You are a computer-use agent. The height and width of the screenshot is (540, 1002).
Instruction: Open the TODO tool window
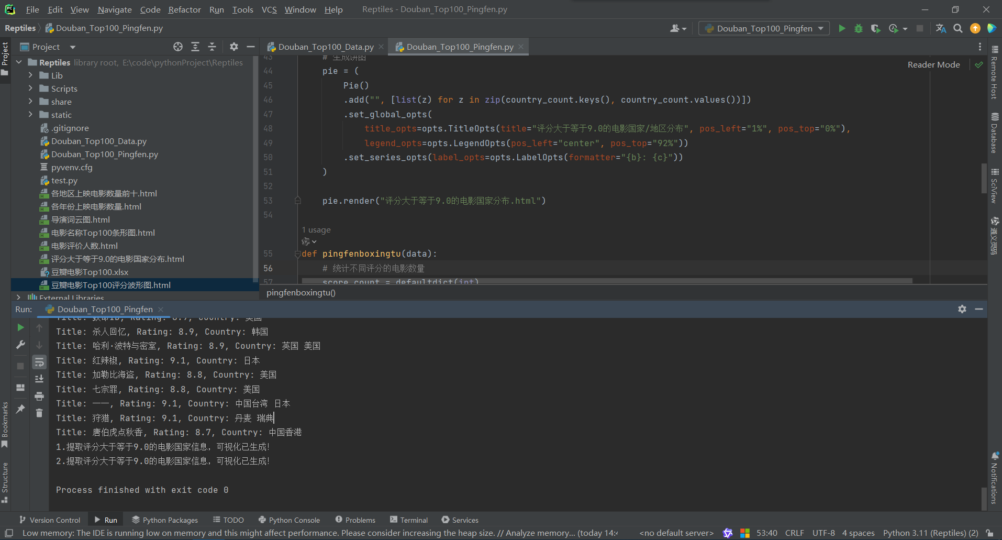(228, 520)
